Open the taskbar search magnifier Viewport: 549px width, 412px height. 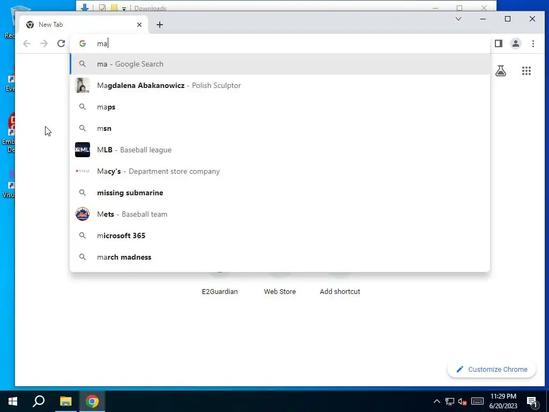(x=39, y=401)
